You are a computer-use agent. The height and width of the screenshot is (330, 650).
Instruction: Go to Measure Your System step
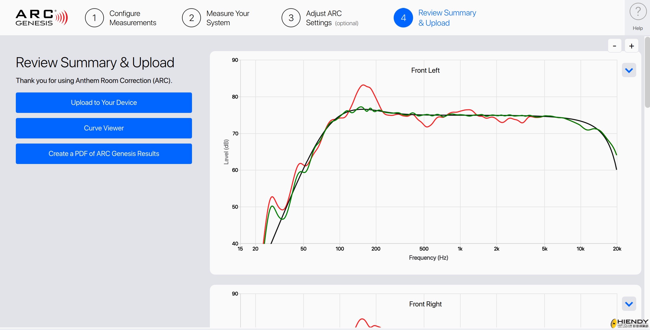[228, 18]
